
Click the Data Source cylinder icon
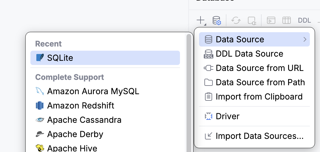click(x=208, y=39)
